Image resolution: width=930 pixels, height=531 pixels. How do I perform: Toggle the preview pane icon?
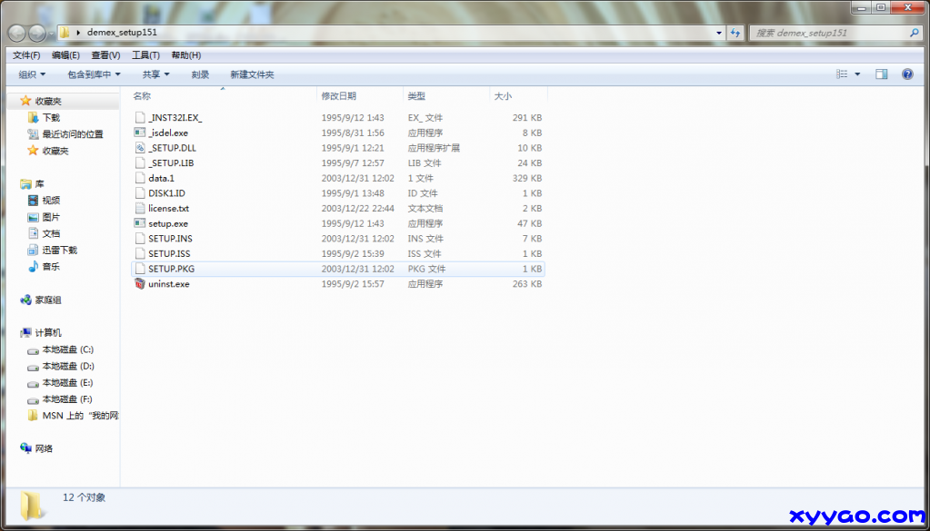[881, 74]
